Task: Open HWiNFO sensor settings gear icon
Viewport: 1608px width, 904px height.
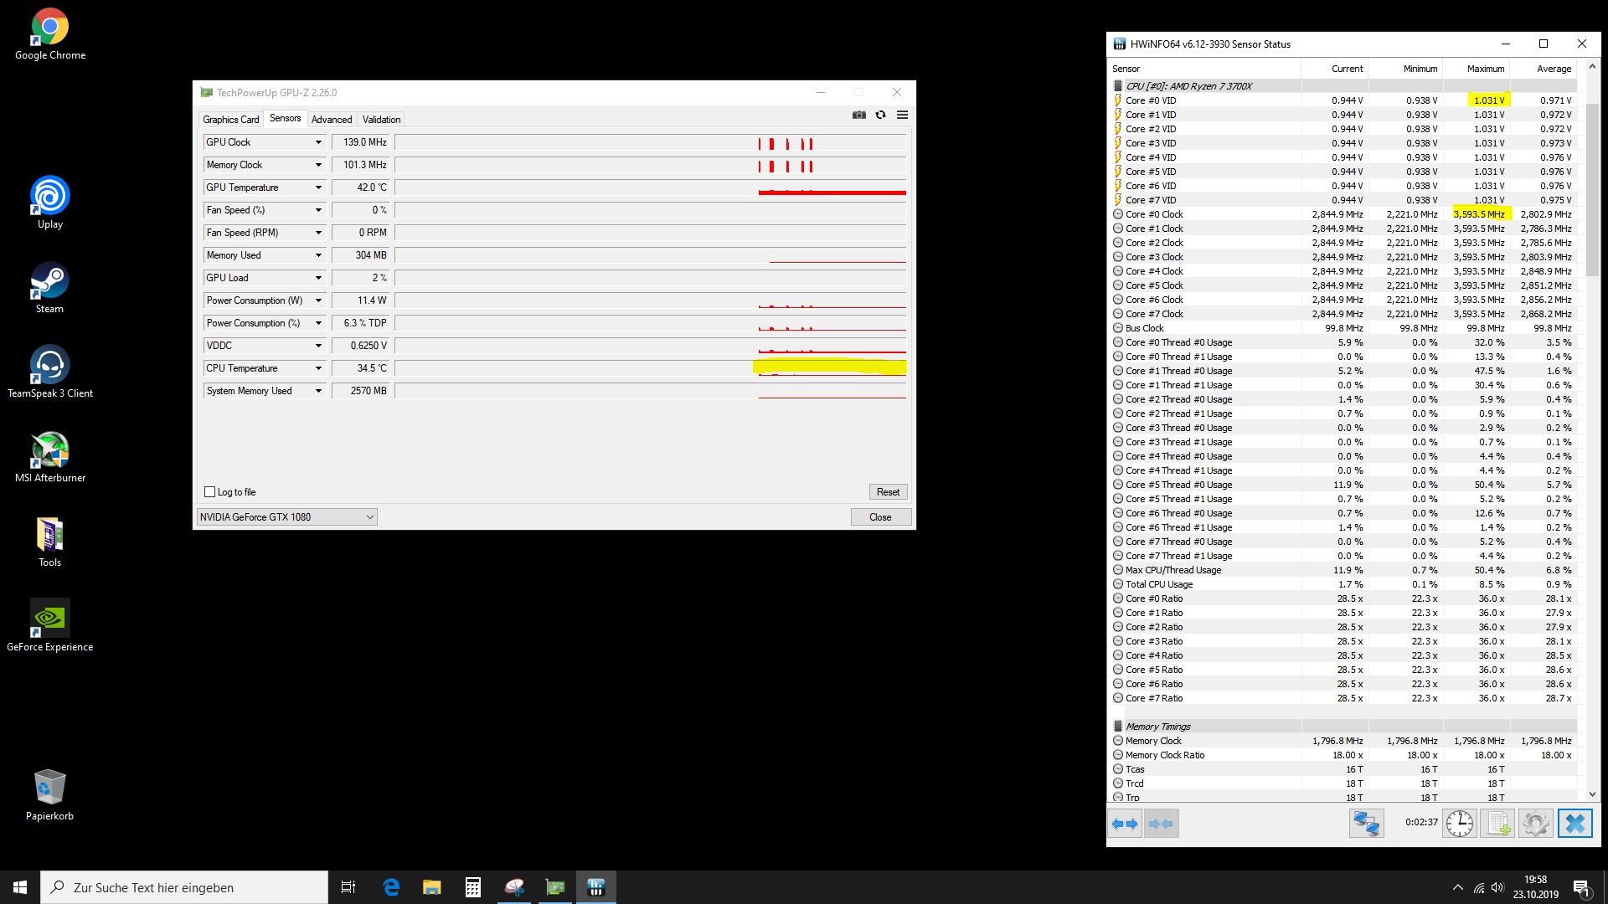Action: (x=1535, y=824)
